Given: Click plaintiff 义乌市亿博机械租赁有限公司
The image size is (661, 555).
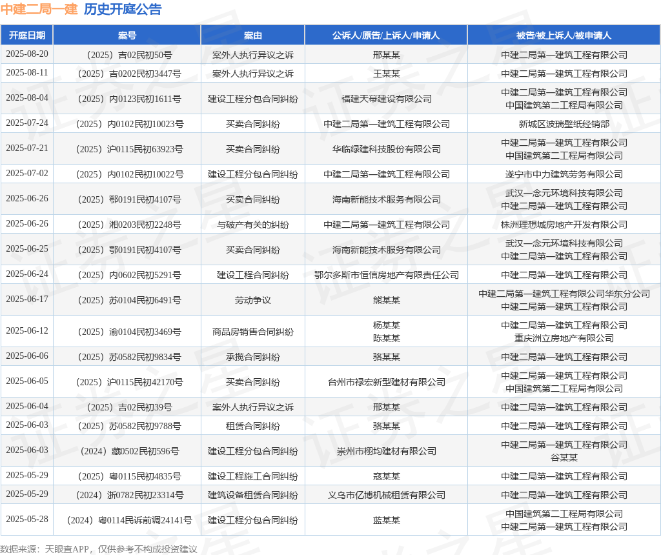Looking at the screenshot, I should click(x=386, y=495).
